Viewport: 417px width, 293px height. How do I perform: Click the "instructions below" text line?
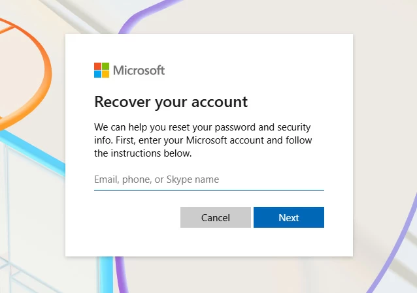pos(143,154)
